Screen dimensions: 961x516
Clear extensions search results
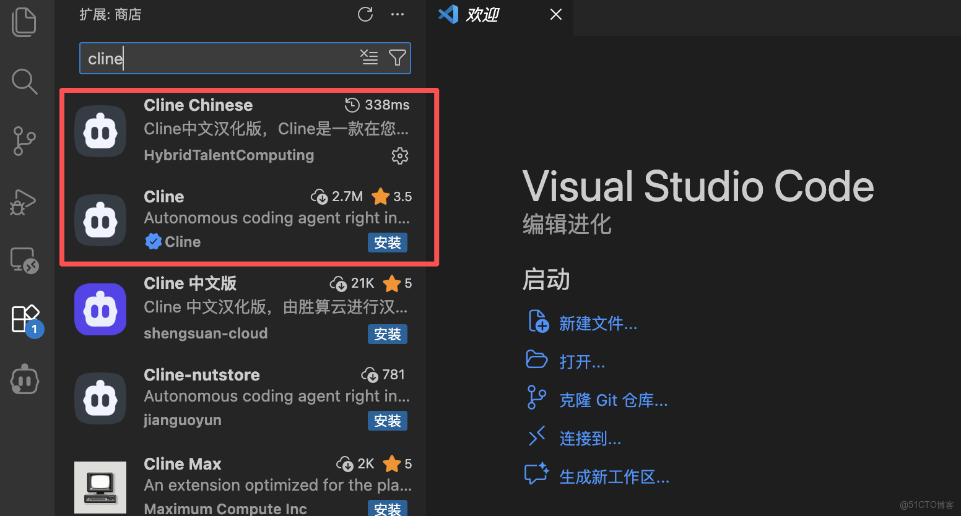[x=369, y=58]
